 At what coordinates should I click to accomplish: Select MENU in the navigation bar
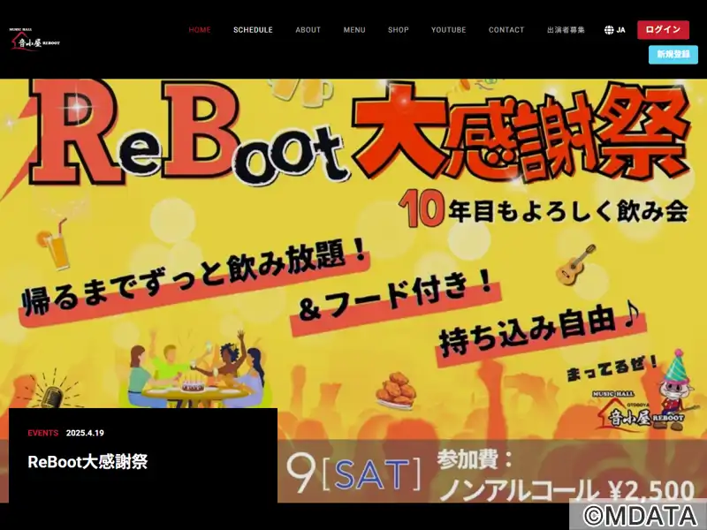point(354,30)
